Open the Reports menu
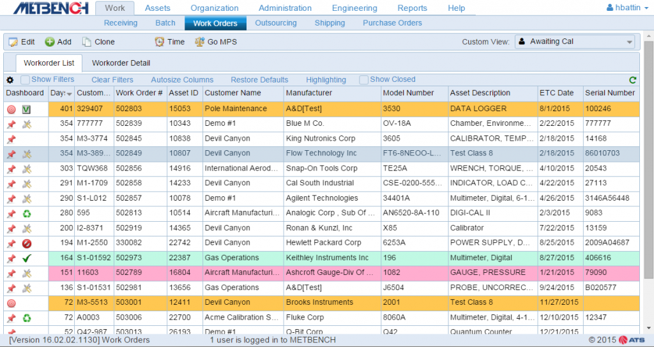This screenshot has width=654, height=347. pos(412,8)
